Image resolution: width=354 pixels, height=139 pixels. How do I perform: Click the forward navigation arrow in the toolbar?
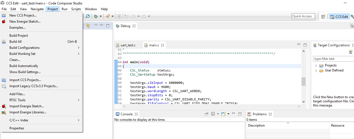point(144,16)
